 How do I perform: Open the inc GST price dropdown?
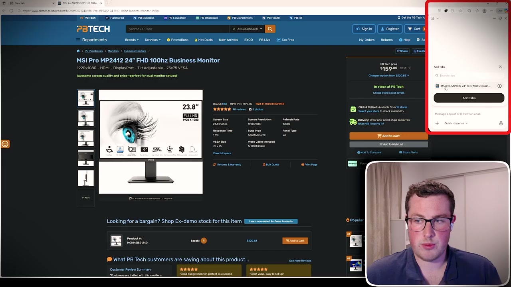tap(404, 68)
